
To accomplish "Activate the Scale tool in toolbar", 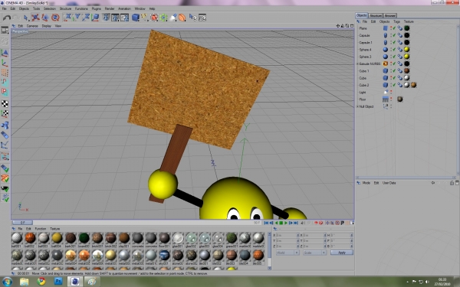I will pyautogui.click(x=45, y=18).
